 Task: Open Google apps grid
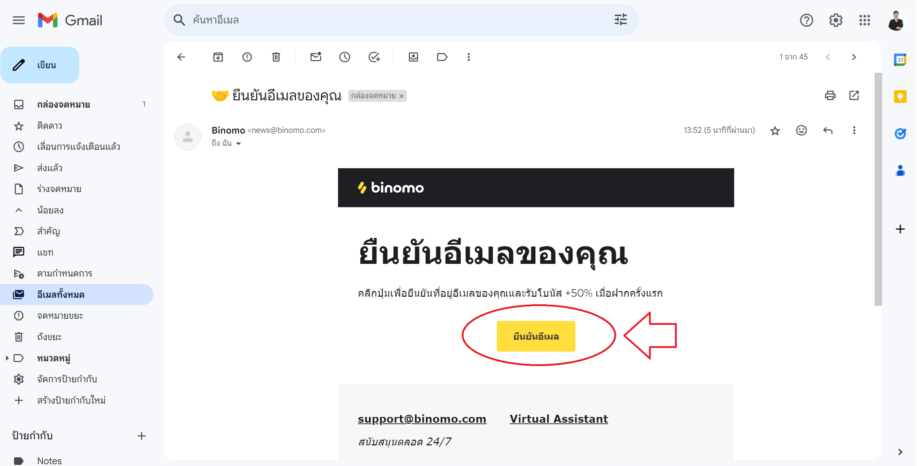pos(865,20)
